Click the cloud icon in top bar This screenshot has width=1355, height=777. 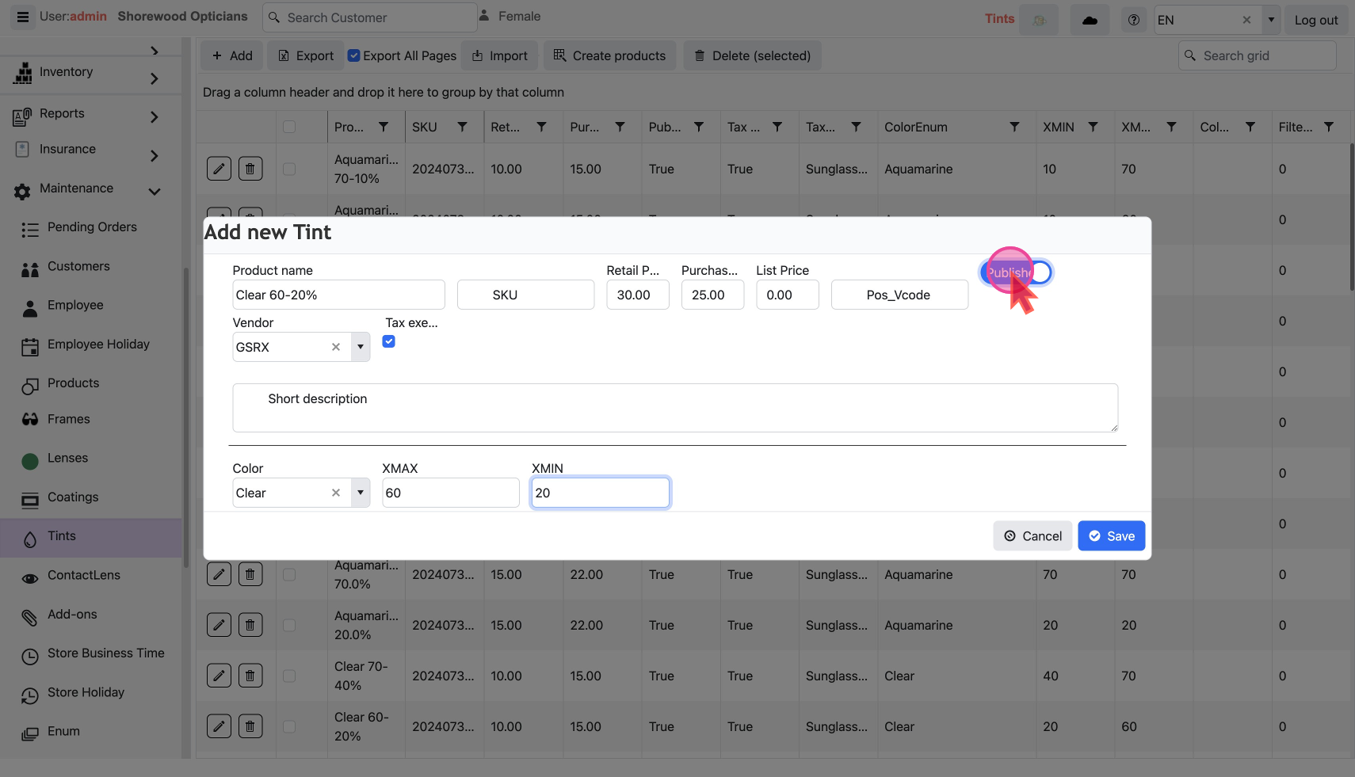click(x=1090, y=20)
